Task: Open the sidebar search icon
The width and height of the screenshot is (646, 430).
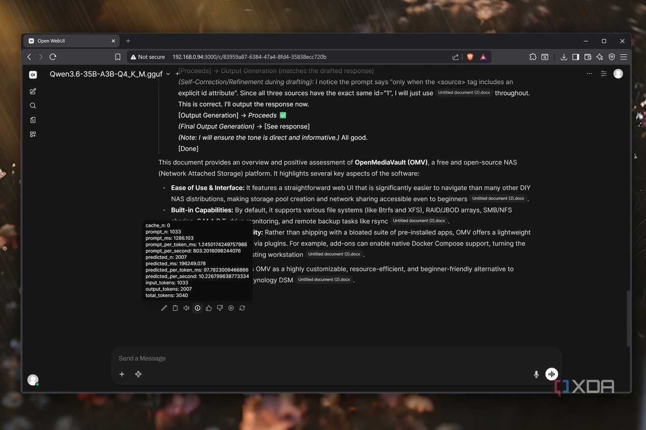Action: [x=33, y=106]
